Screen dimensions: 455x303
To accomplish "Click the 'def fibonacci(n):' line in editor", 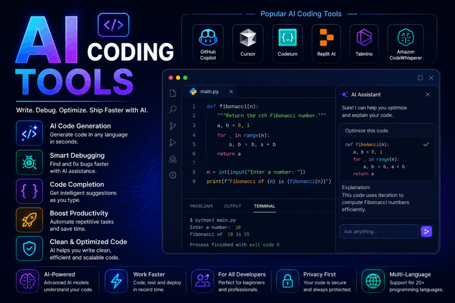I will 232,106.
